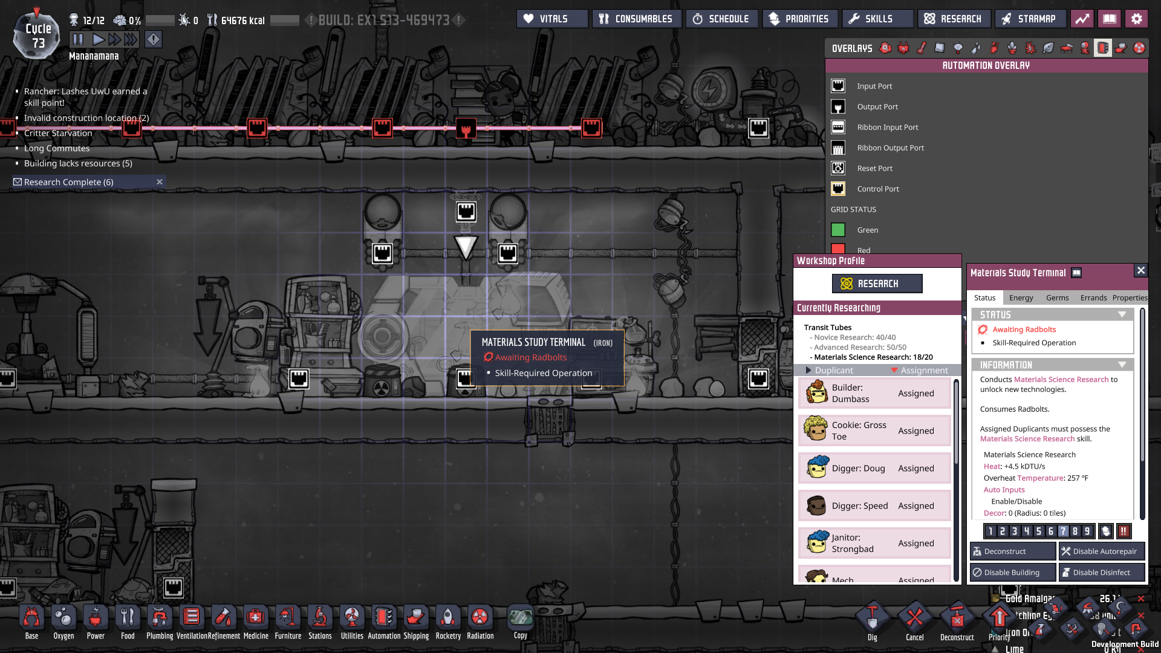Select the Temperature overlay icon

pos(921,48)
